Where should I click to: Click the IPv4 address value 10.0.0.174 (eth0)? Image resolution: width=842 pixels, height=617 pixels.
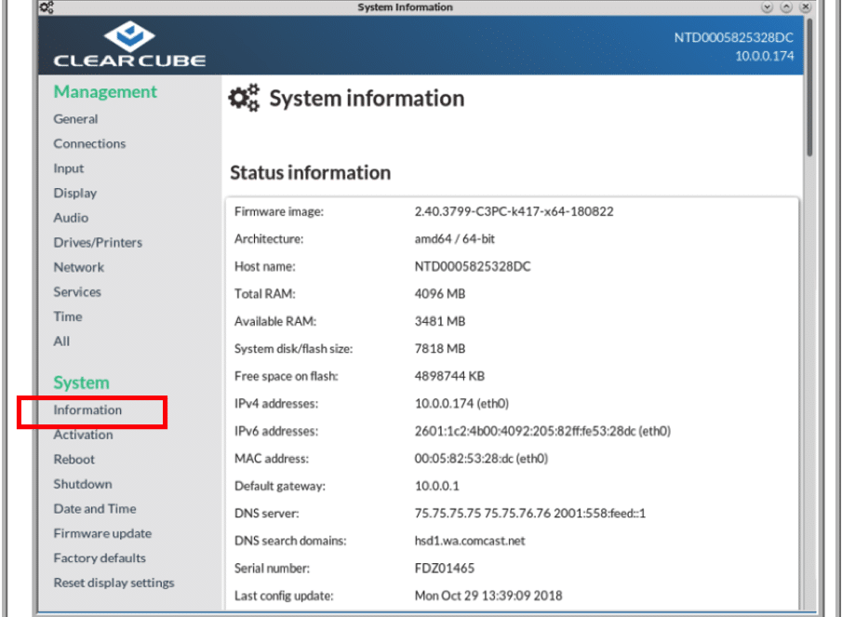[461, 403]
